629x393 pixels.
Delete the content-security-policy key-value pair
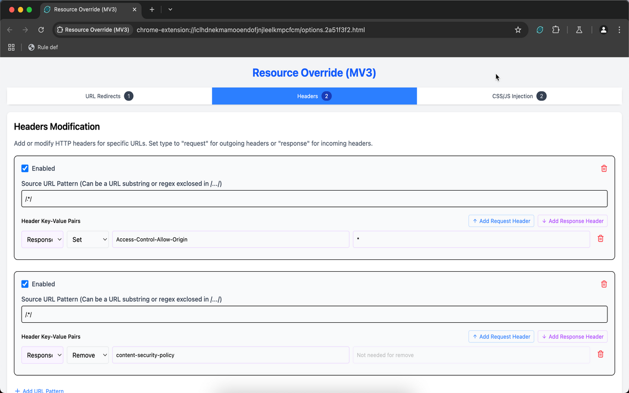tap(600, 354)
